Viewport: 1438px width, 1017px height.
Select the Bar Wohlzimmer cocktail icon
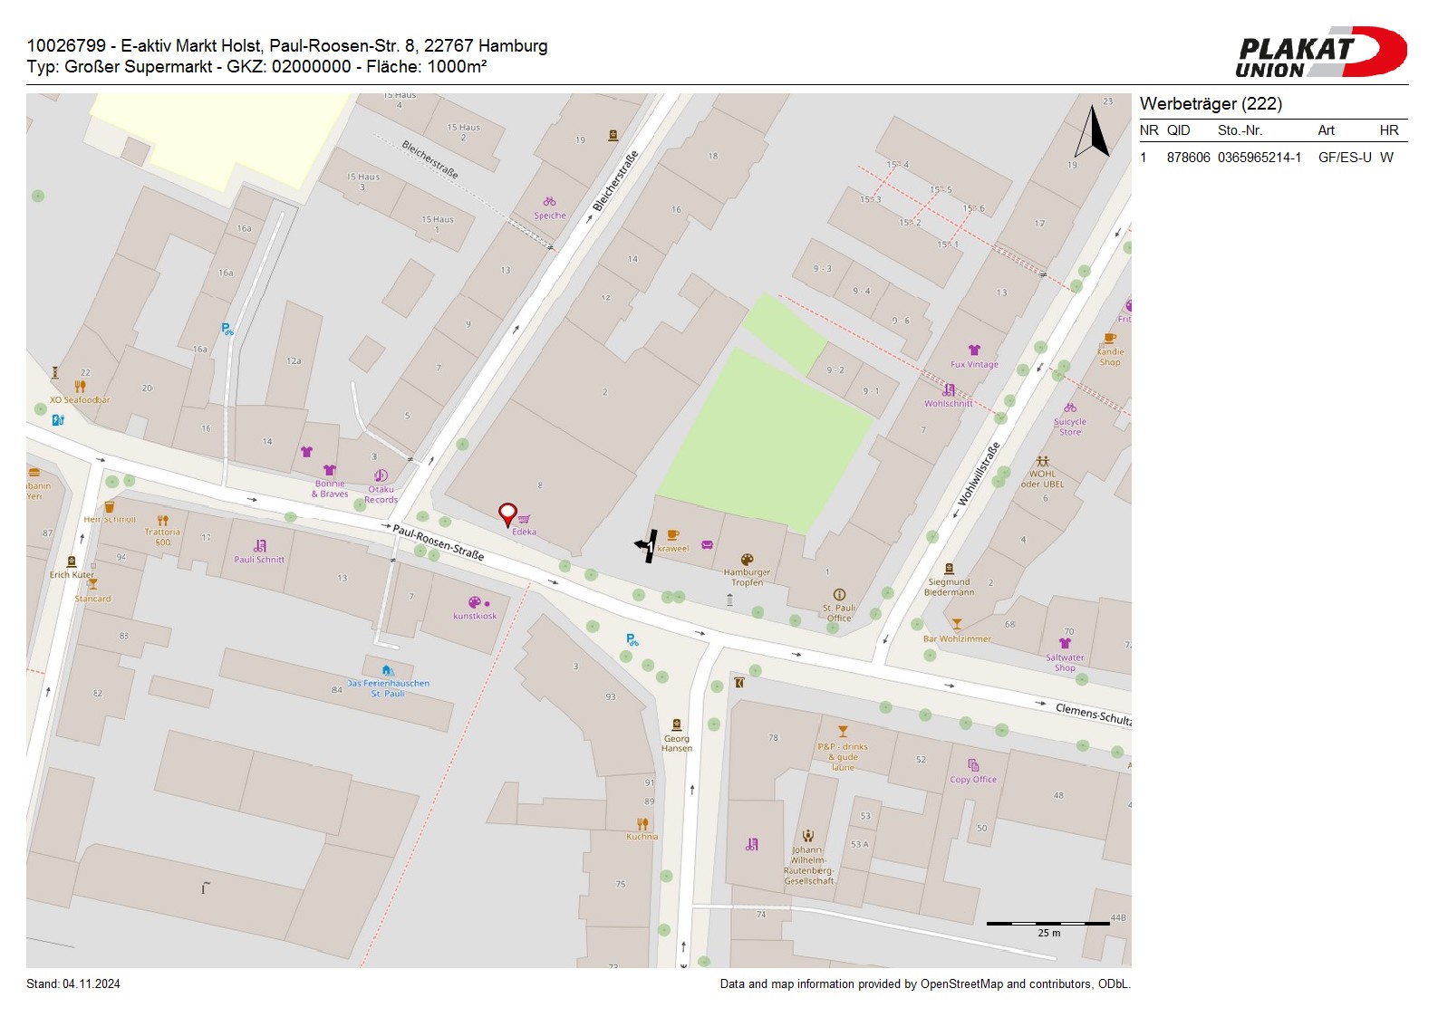[x=956, y=625]
